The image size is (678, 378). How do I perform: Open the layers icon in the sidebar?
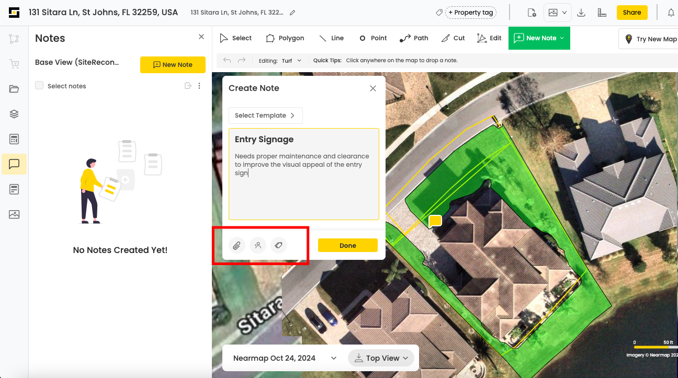[14, 114]
